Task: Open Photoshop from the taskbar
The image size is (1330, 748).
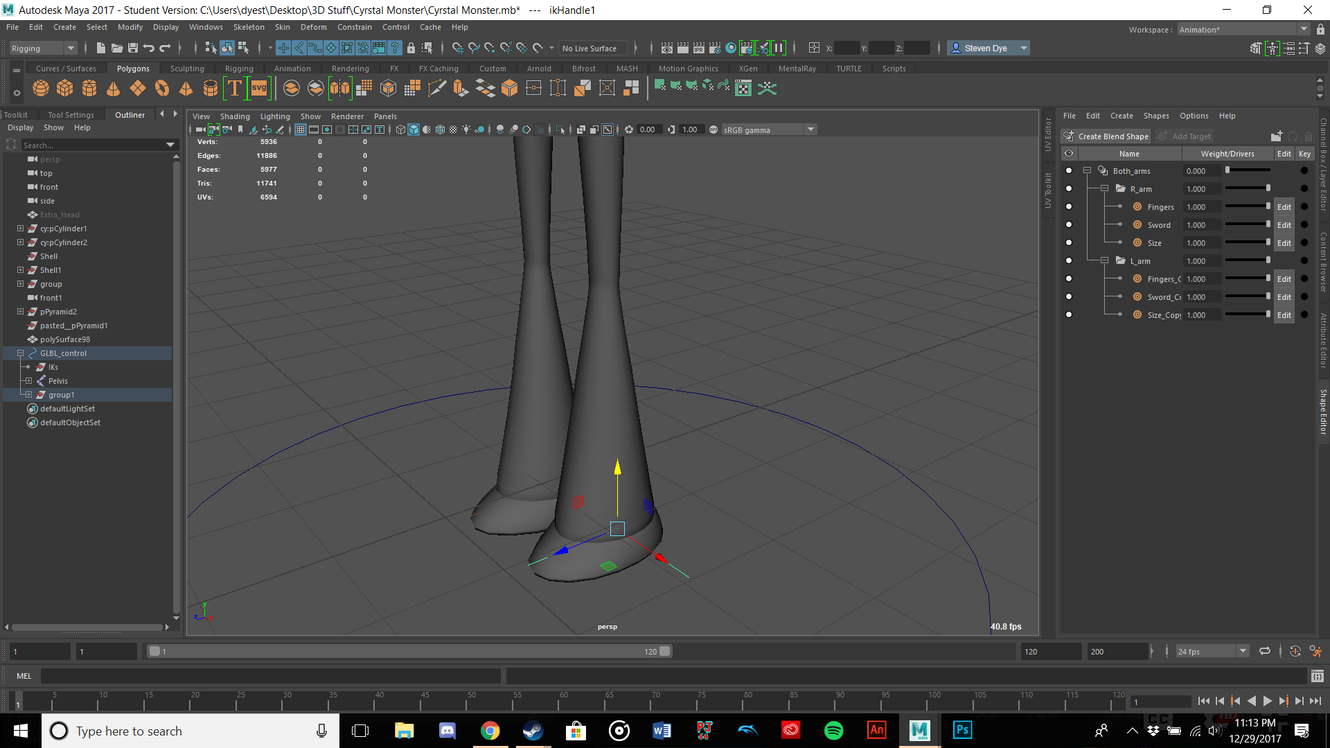Action: coord(962,730)
